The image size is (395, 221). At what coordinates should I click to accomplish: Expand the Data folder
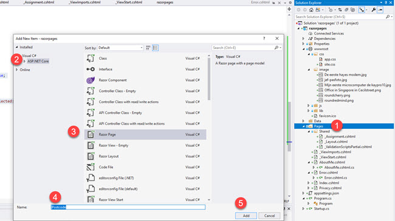tap(303, 121)
